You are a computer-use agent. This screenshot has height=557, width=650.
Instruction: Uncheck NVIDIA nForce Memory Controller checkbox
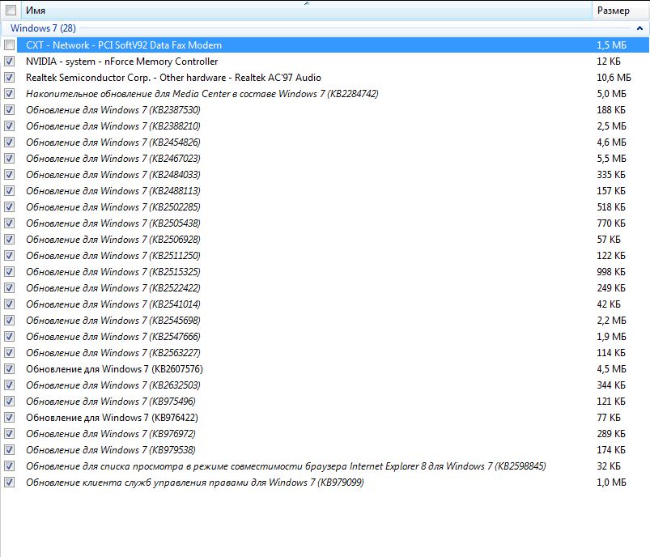[x=9, y=62]
